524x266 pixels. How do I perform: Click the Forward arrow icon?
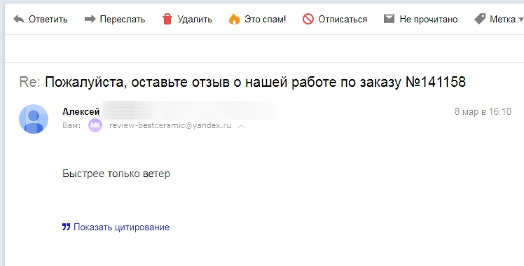[90, 19]
